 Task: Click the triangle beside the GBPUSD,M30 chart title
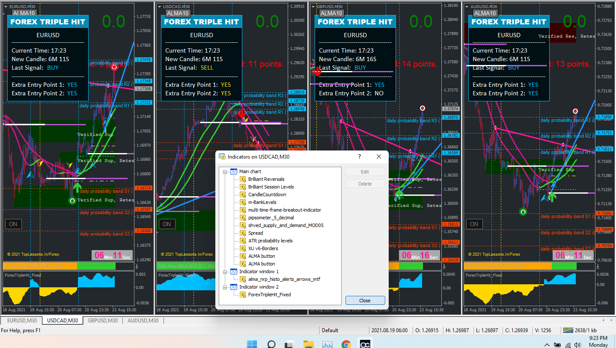[x=313, y=6]
